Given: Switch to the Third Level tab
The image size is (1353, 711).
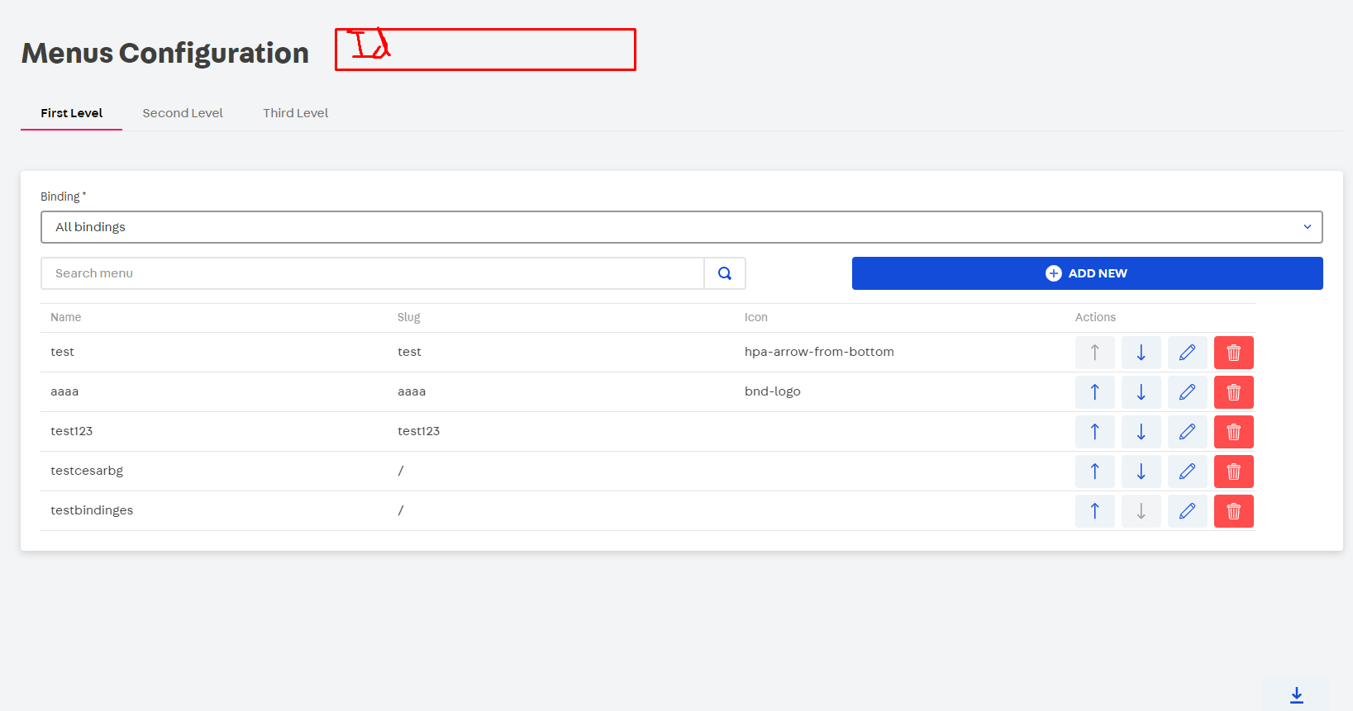Looking at the screenshot, I should [296, 113].
